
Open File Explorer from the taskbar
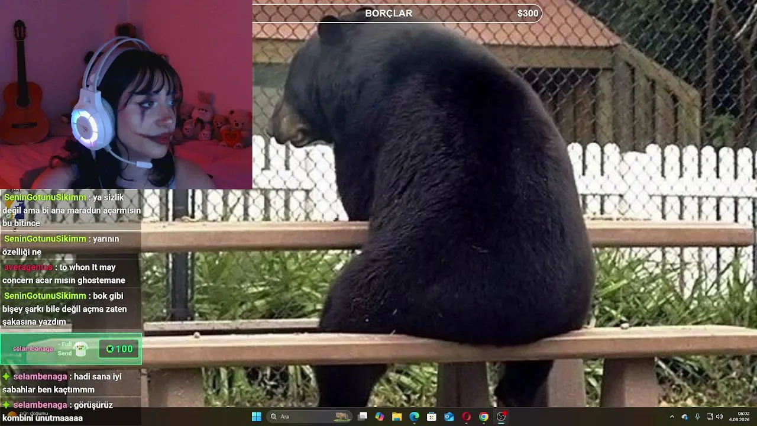[397, 417]
